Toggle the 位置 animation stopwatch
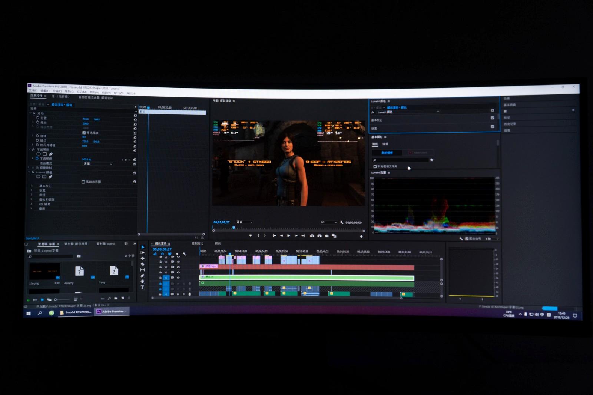This screenshot has height=395, width=593. (x=38, y=118)
